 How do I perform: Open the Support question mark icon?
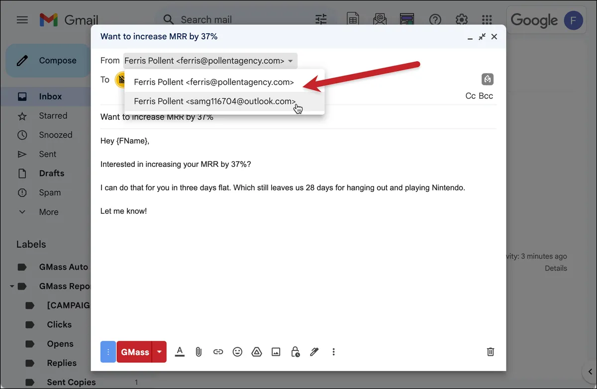pyautogui.click(x=435, y=19)
